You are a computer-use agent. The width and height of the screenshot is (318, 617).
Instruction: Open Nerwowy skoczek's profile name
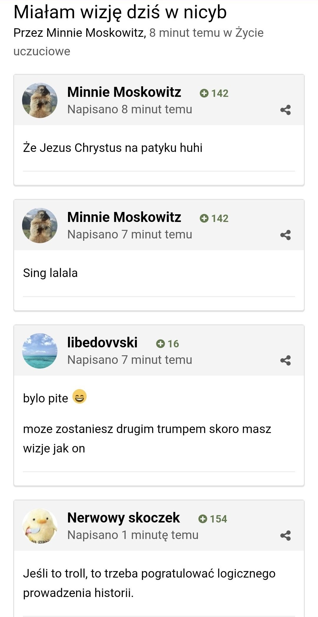pos(123,518)
